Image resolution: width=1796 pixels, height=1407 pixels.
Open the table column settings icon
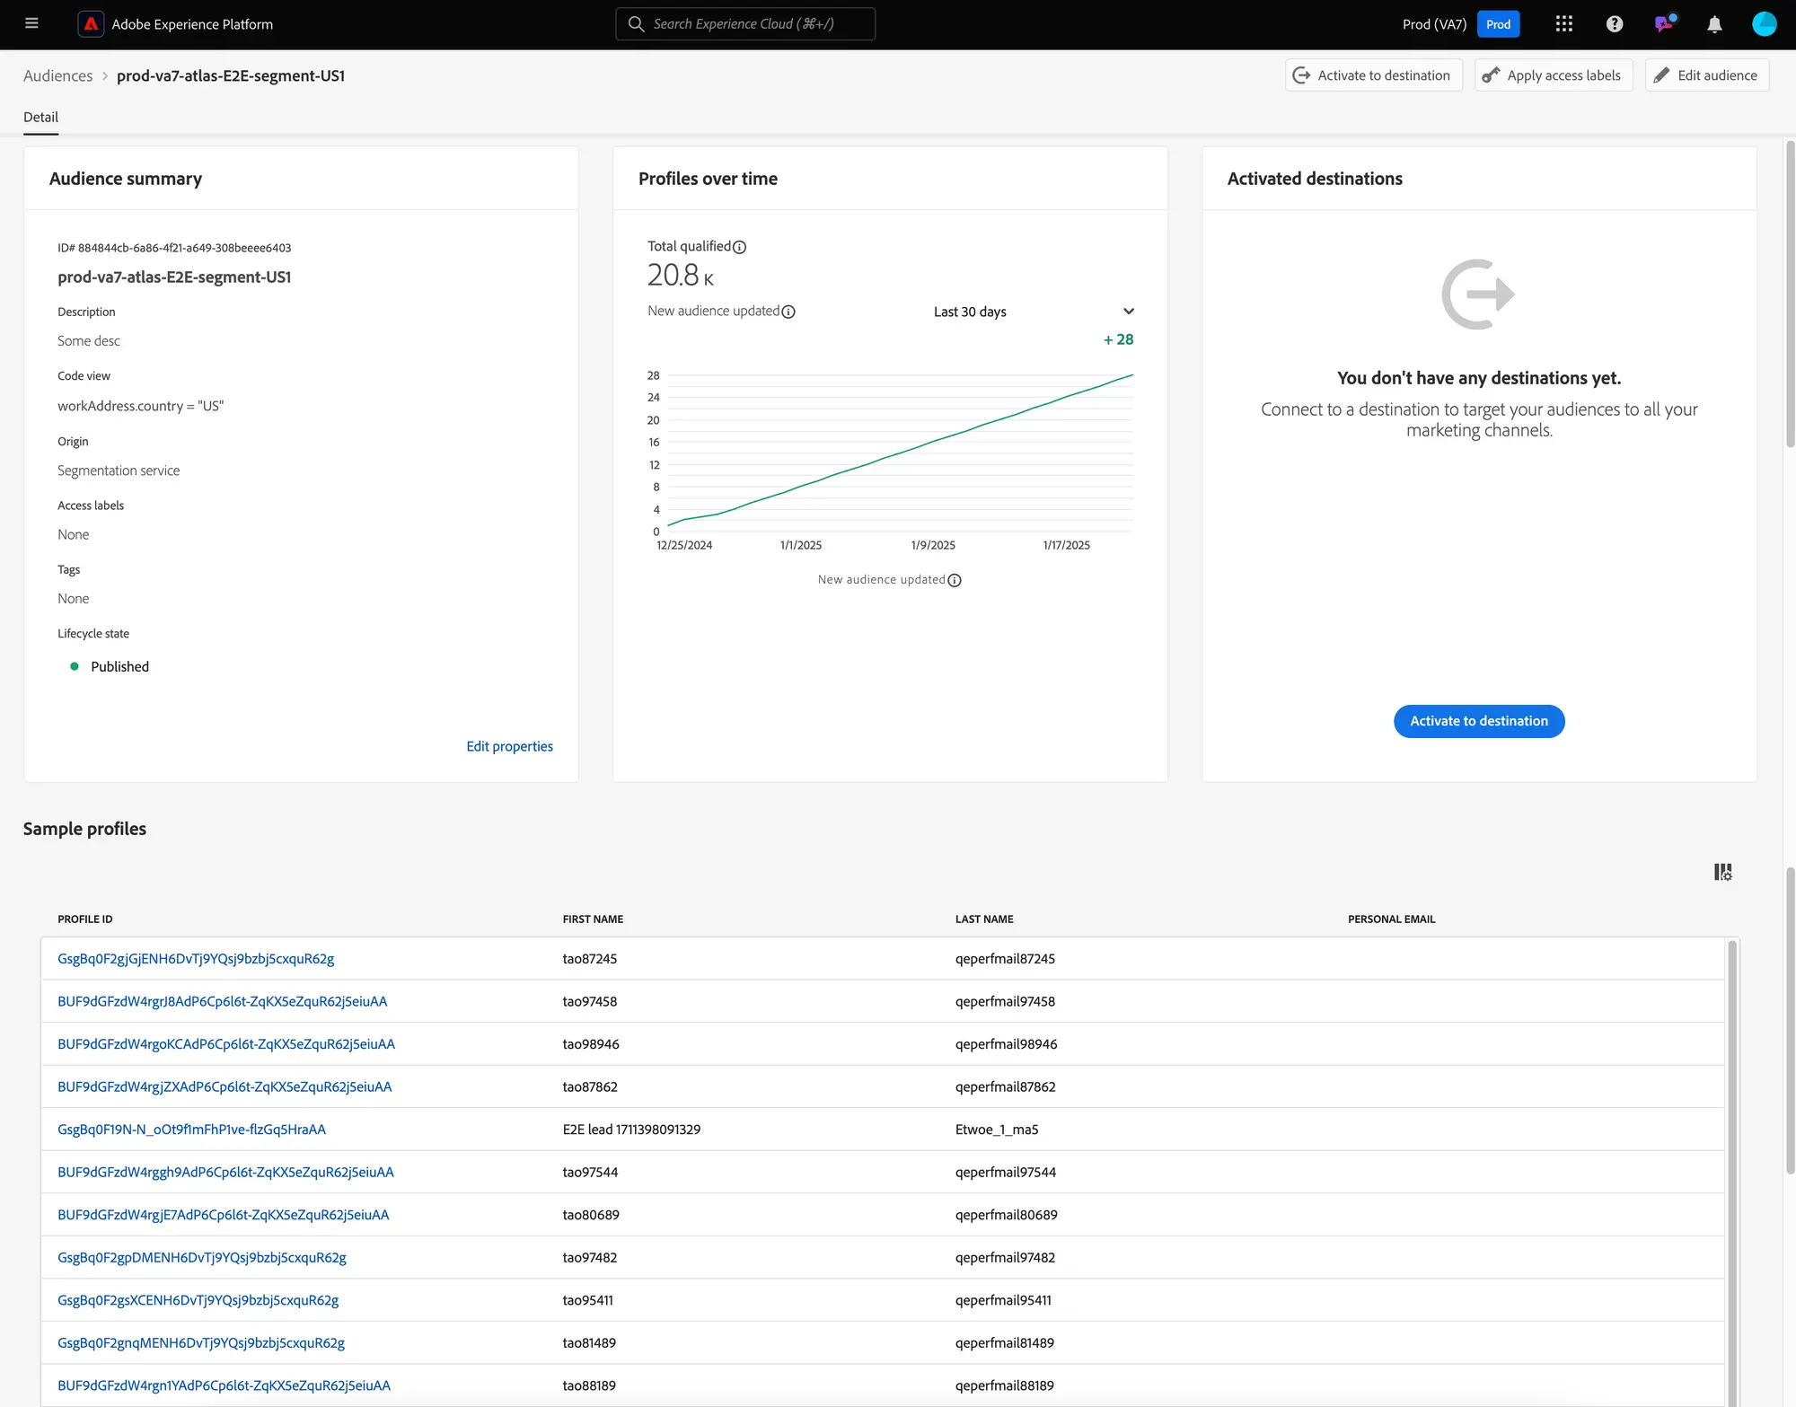click(1722, 872)
